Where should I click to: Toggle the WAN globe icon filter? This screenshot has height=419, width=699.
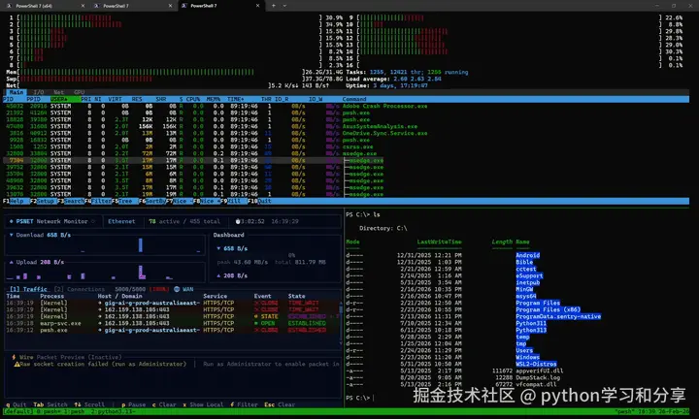coord(177,289)
